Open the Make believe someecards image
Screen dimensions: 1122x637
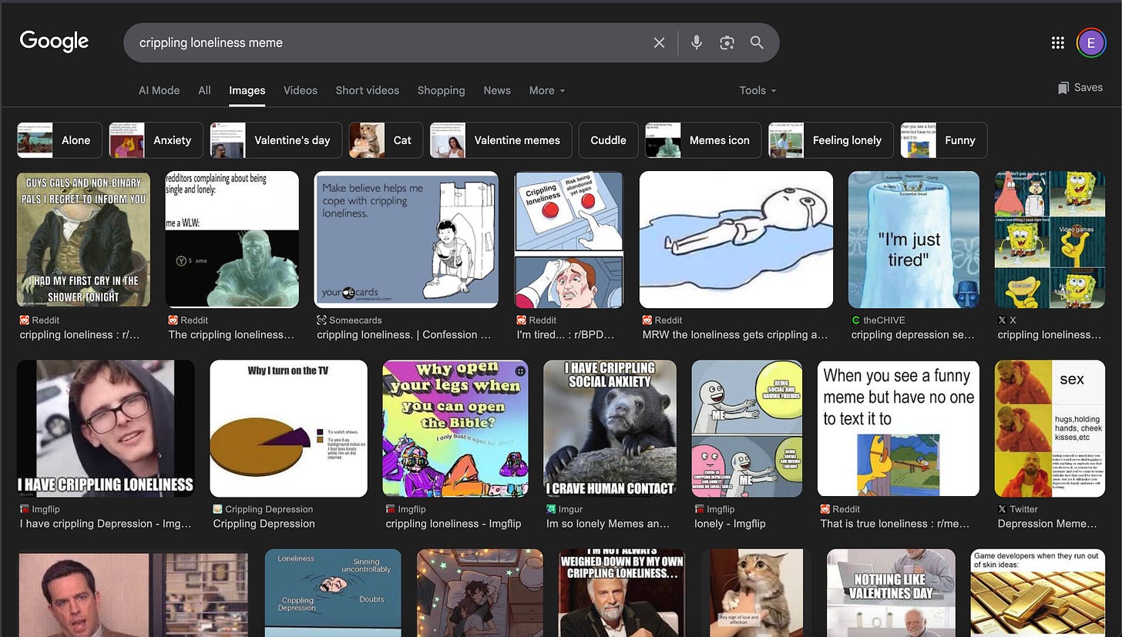coord(406,239)
